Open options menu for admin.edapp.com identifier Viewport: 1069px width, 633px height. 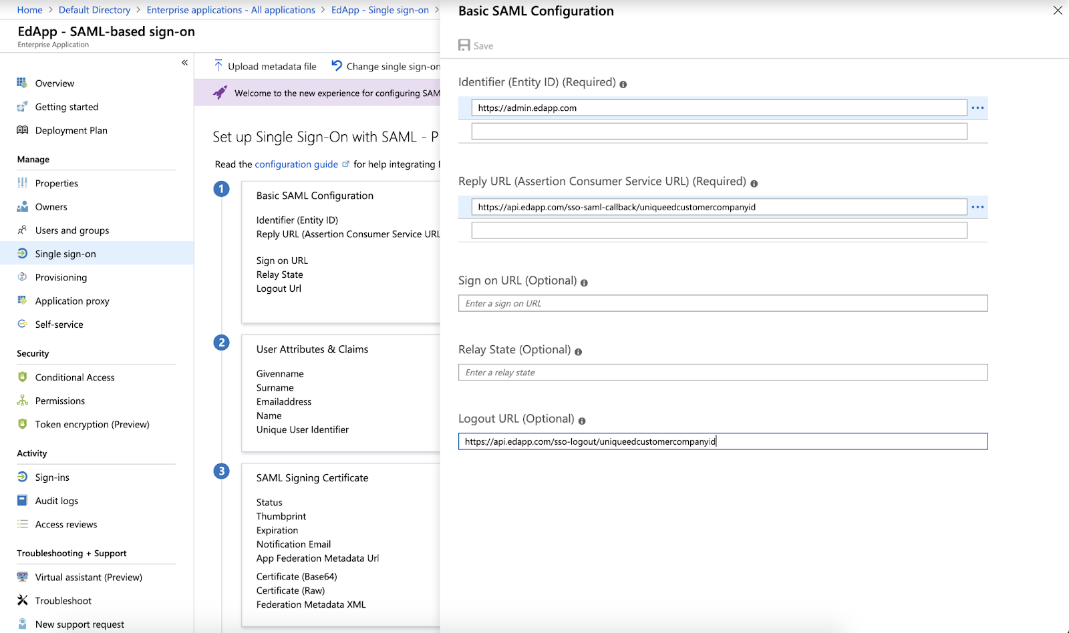click(977, 108)
